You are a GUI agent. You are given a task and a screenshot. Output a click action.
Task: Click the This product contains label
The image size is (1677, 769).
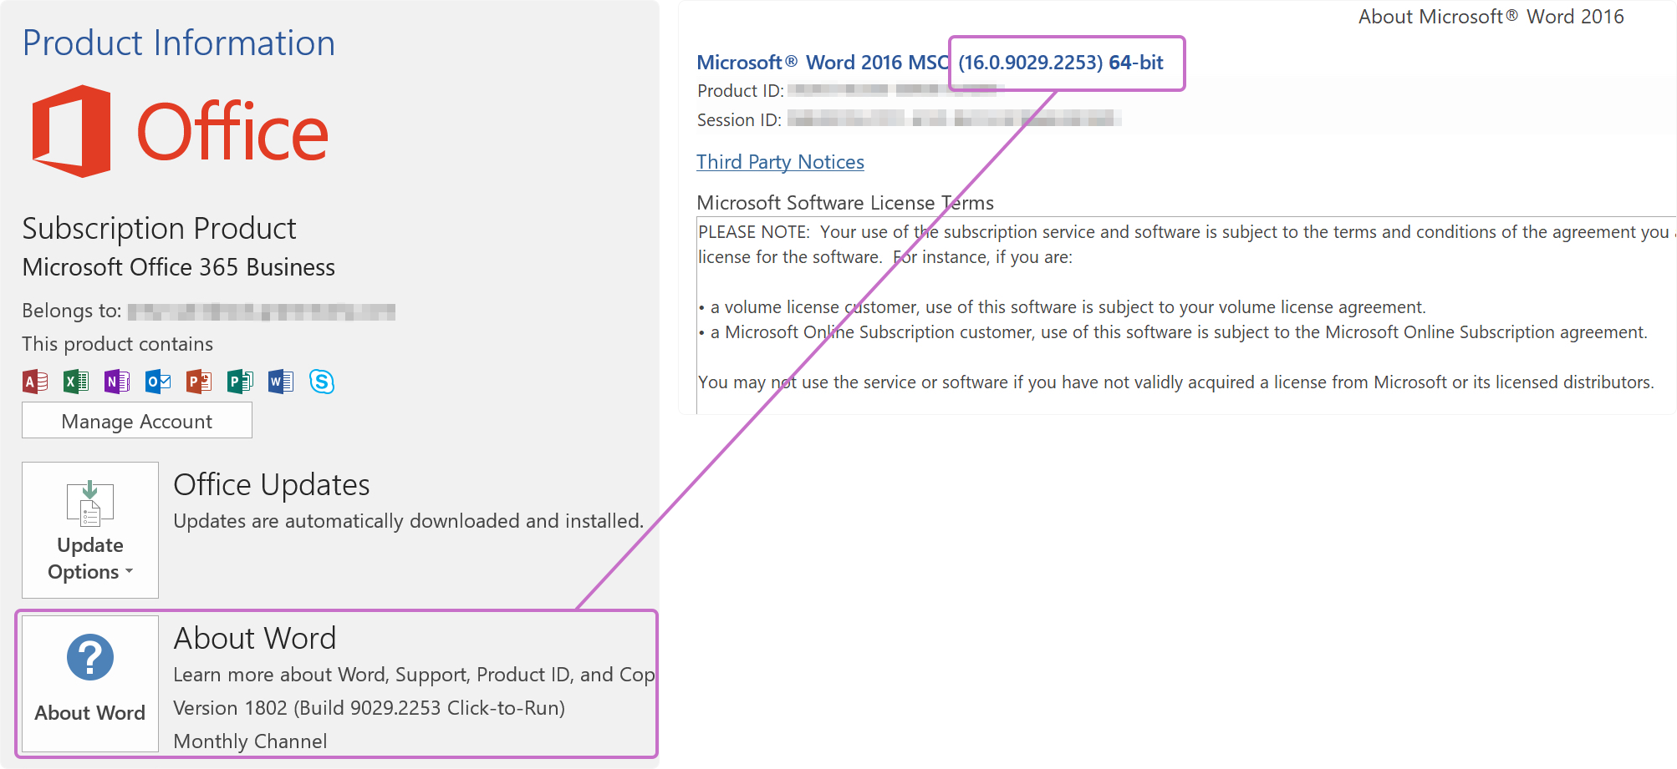click(x=118, y=344)
